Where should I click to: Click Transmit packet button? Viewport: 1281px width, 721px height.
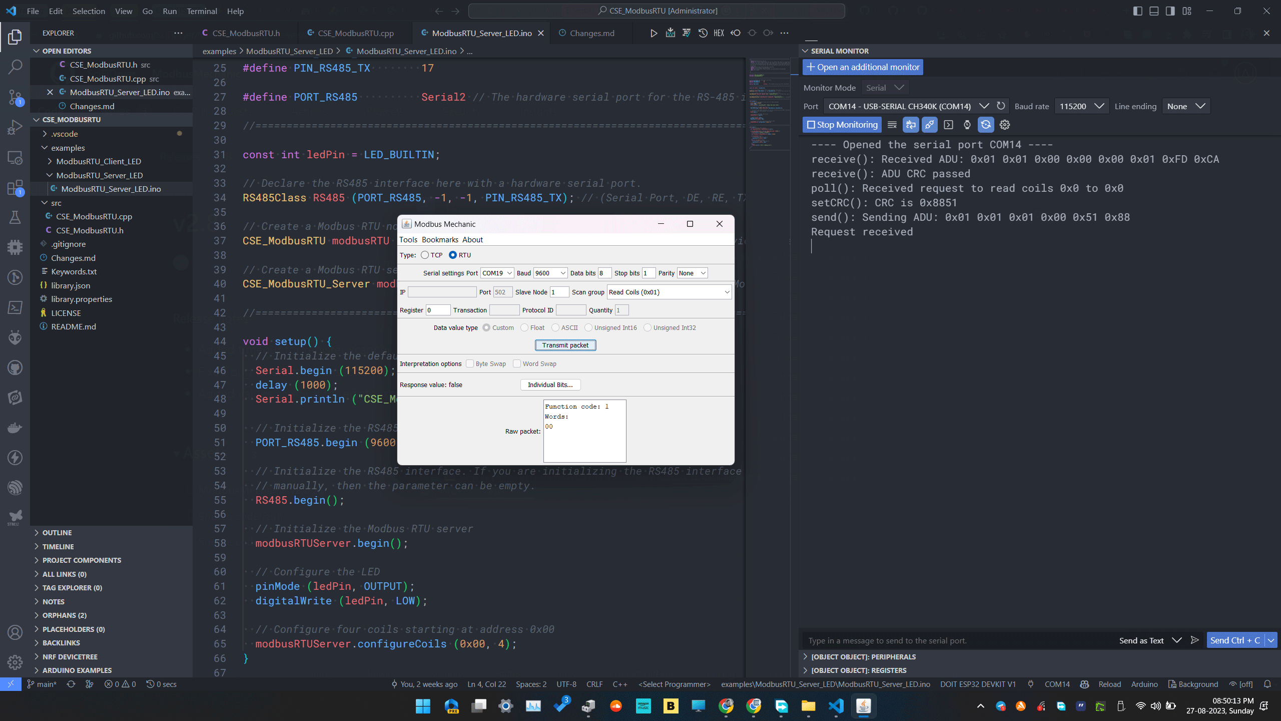pos(565,345)
